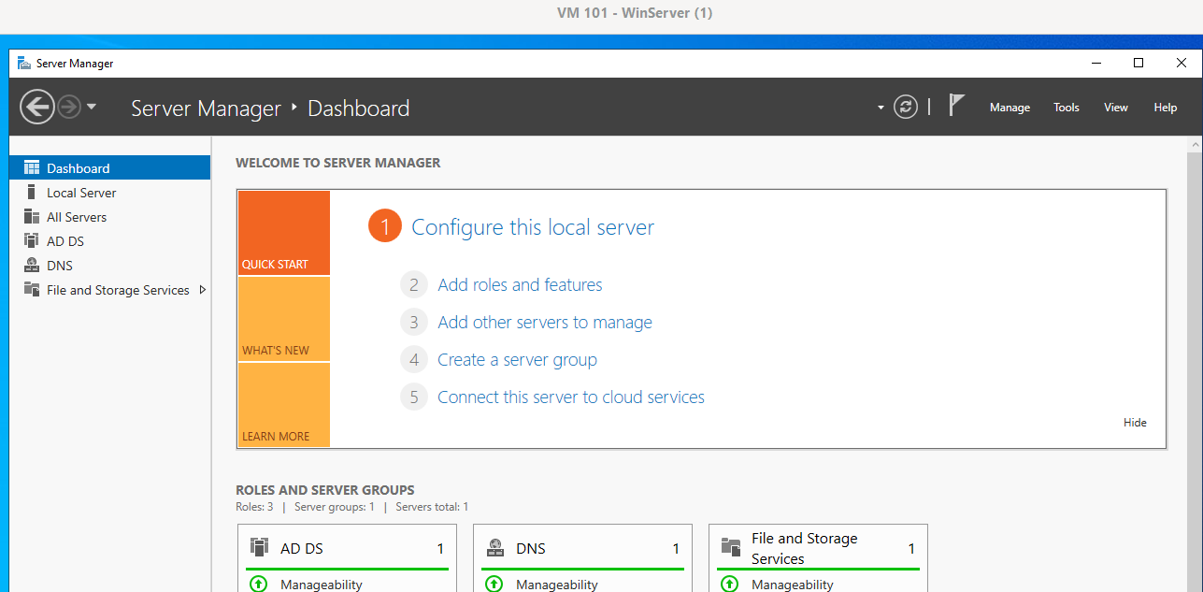
Task: Click the AD DS icon in sidebar
Action: 32,240
